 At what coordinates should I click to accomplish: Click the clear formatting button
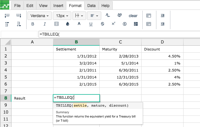[133, 16]
